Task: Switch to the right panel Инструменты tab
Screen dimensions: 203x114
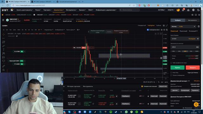Action: click(x=193, y=20)
